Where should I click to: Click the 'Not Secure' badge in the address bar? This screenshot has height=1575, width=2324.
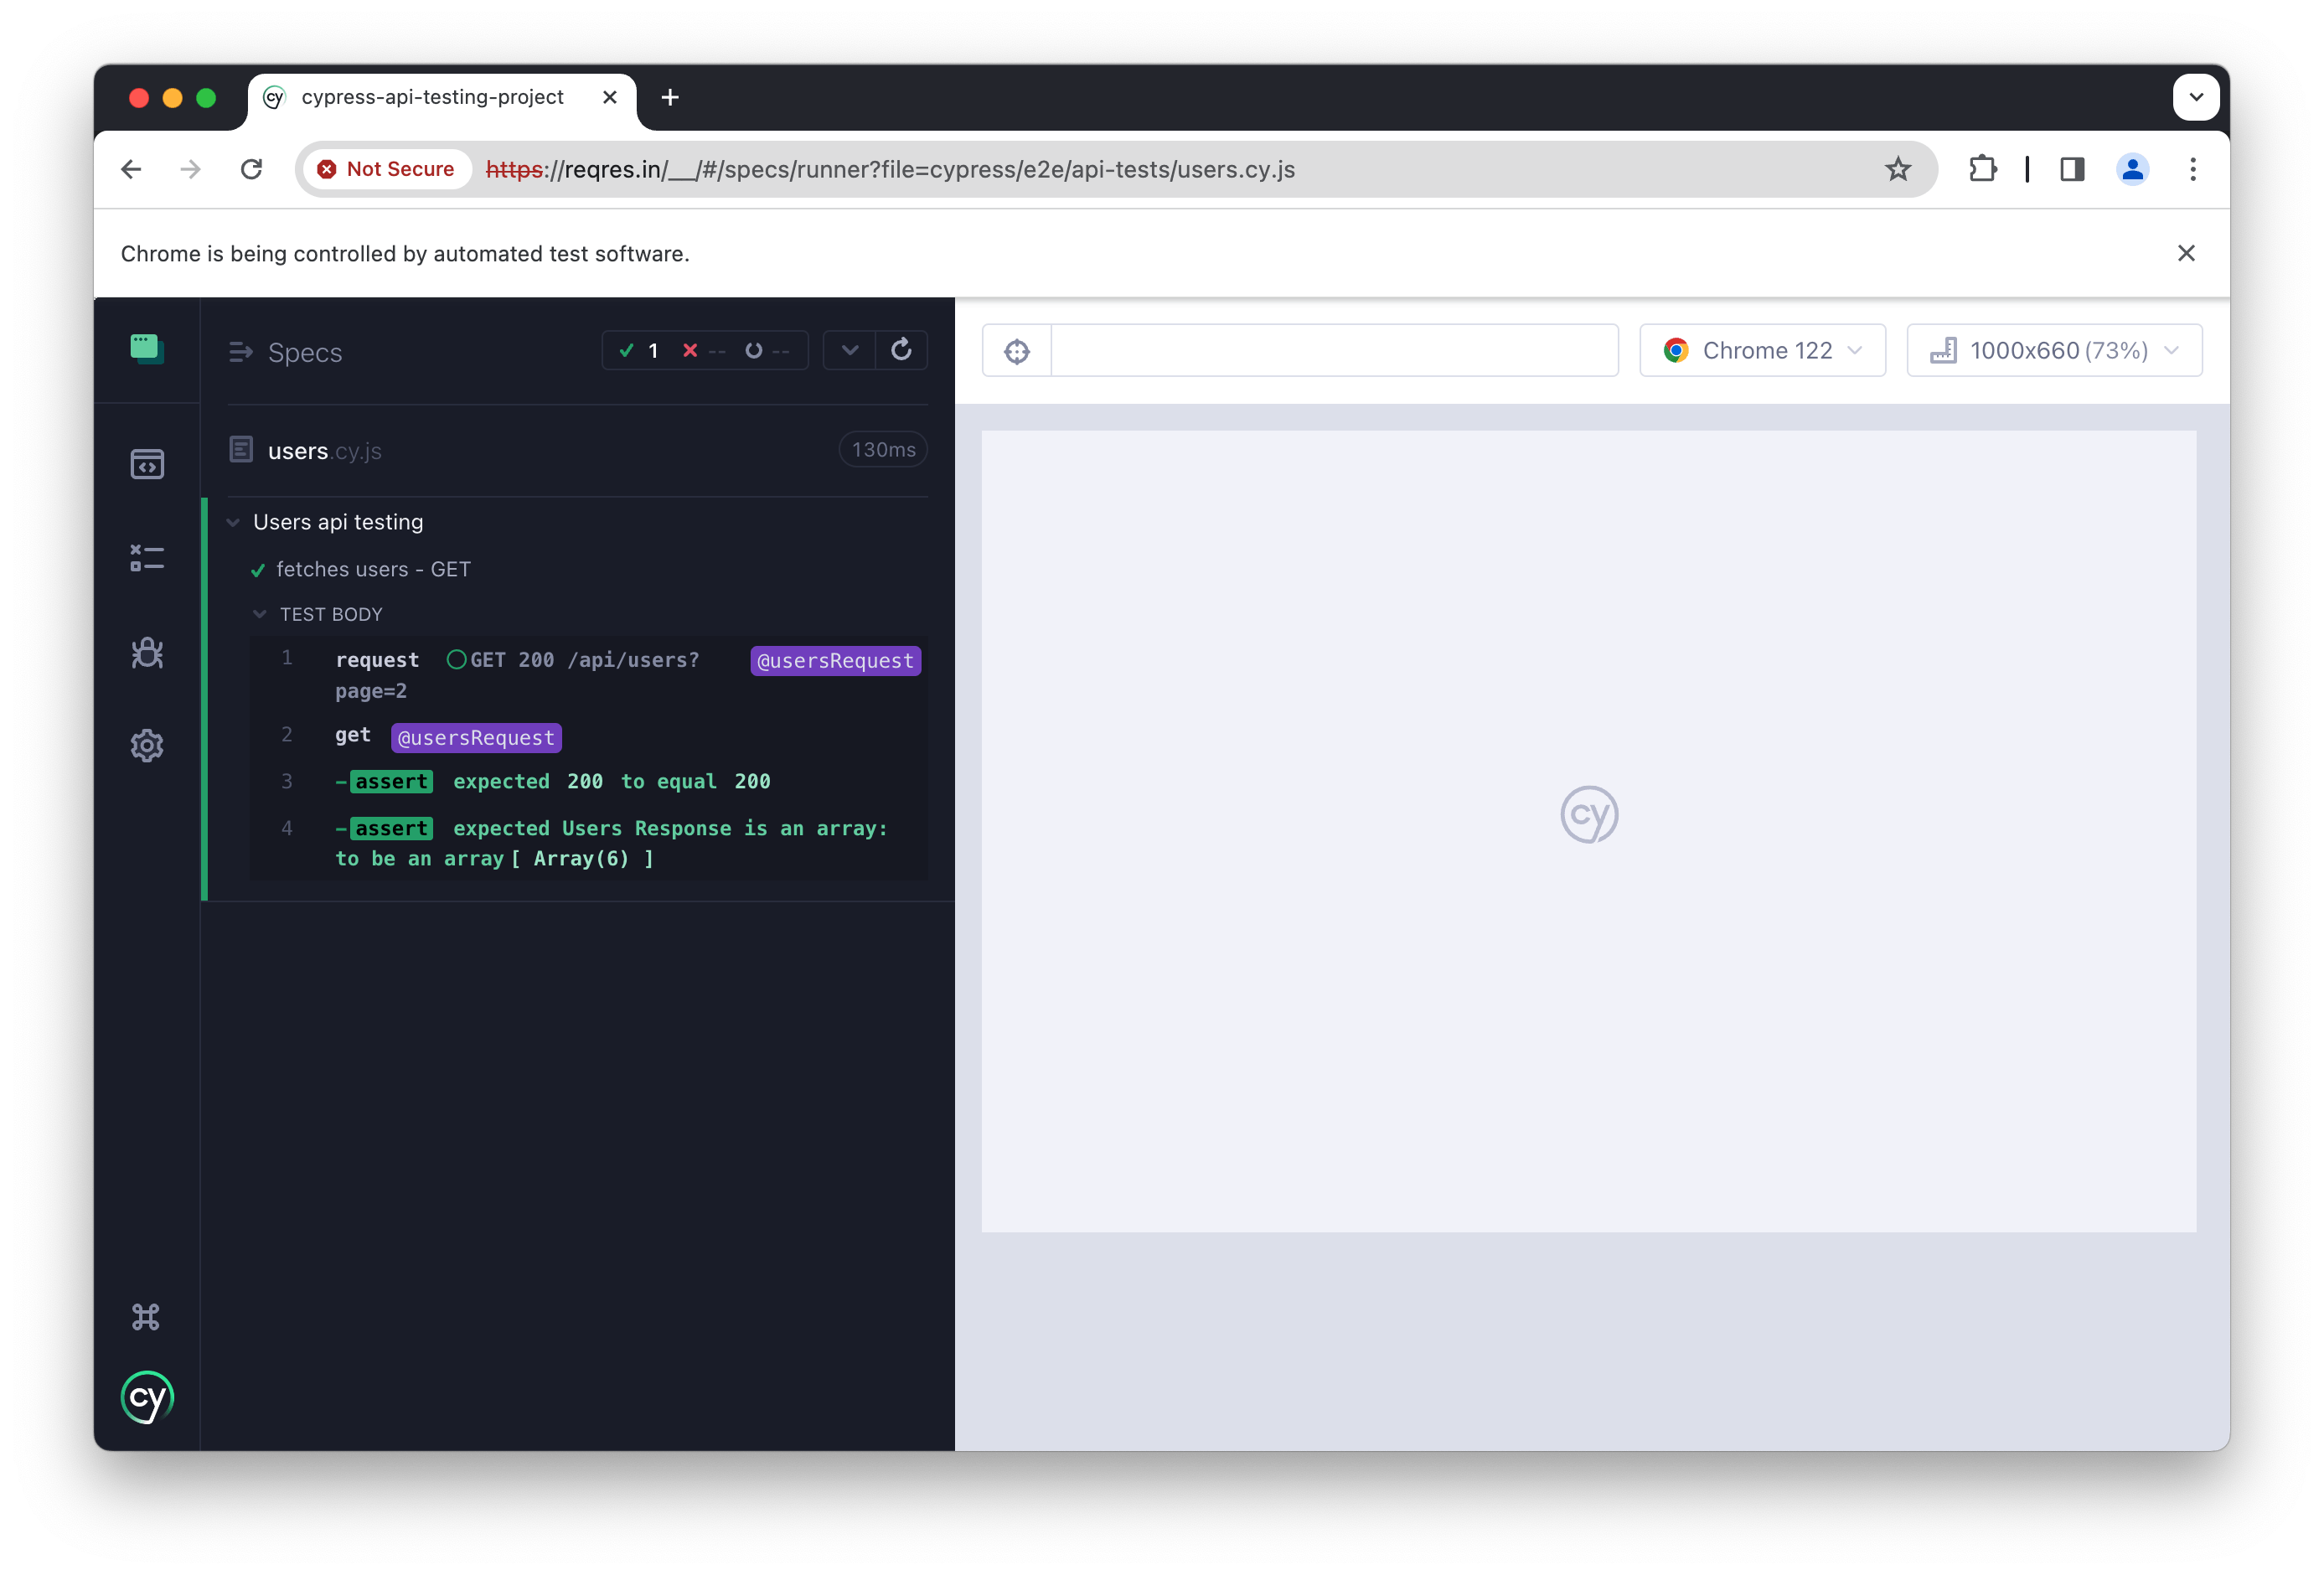click(386, 169)
